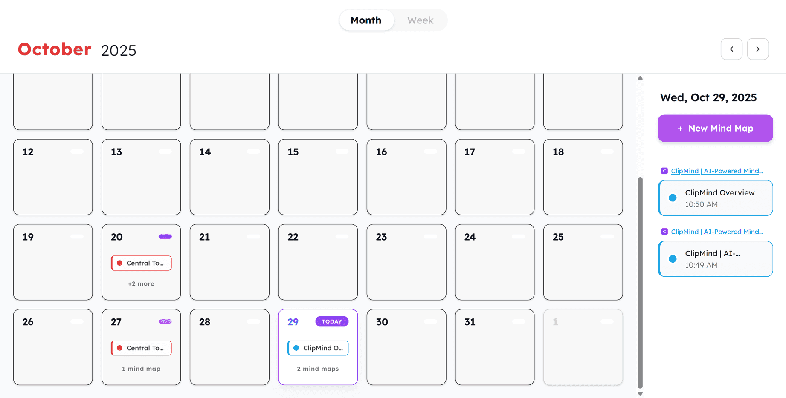Image resolution: width=786 pixels, height=398 pixels.
Task: Select the ClipMind Overview event at 10:50 AM
Action: pyautogui.click(x=715, y=198)
